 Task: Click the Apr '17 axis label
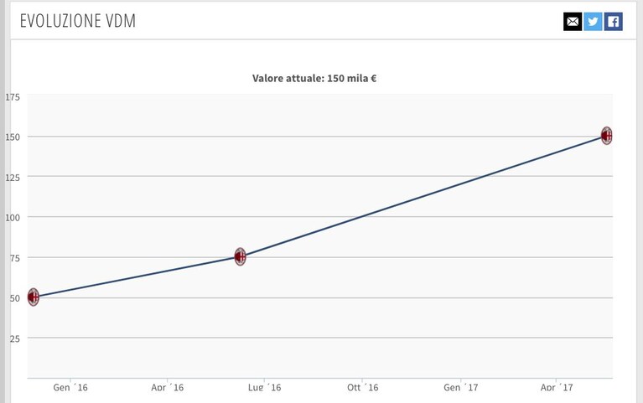click(x=557, y=387)
